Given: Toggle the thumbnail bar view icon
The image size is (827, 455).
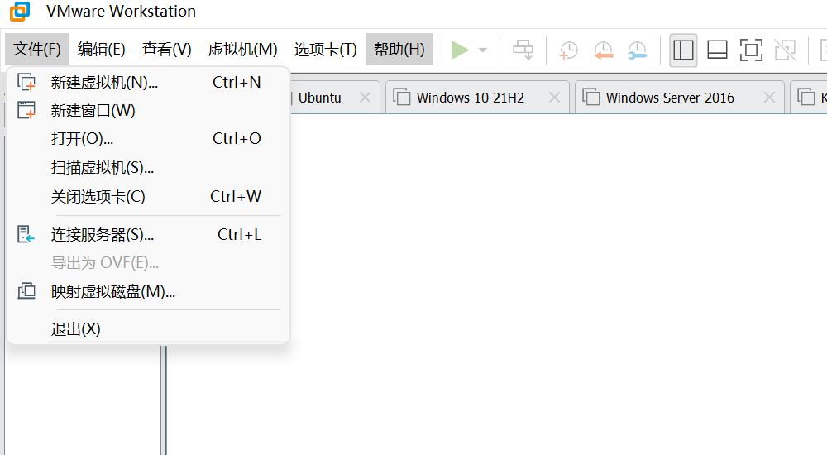Looking at the screenshot, I should (x=717, y=50).
